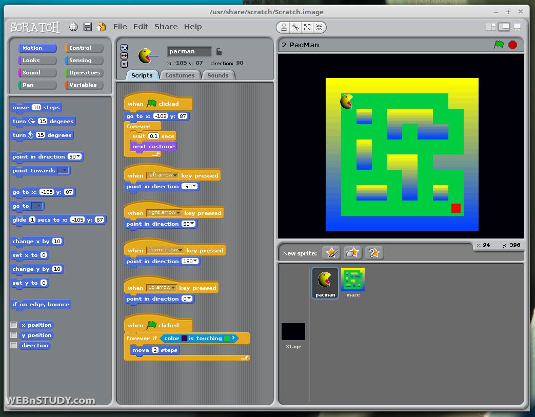
Task: Set rotation style to can rotate
Action: [x=124, y=48]
